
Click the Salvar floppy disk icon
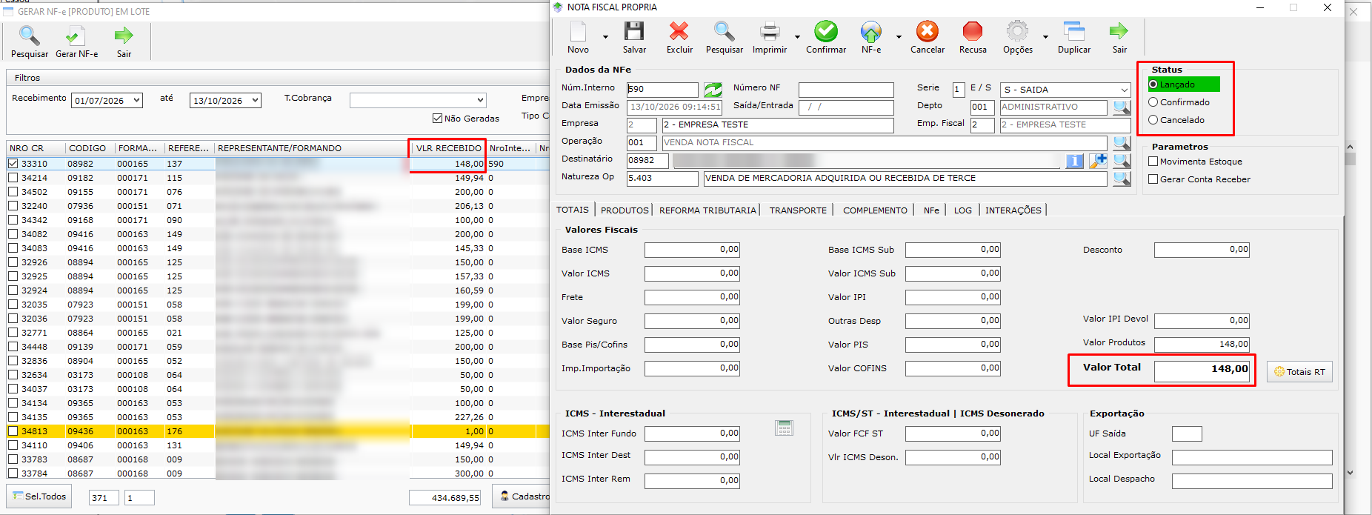(x=633, y=31)
